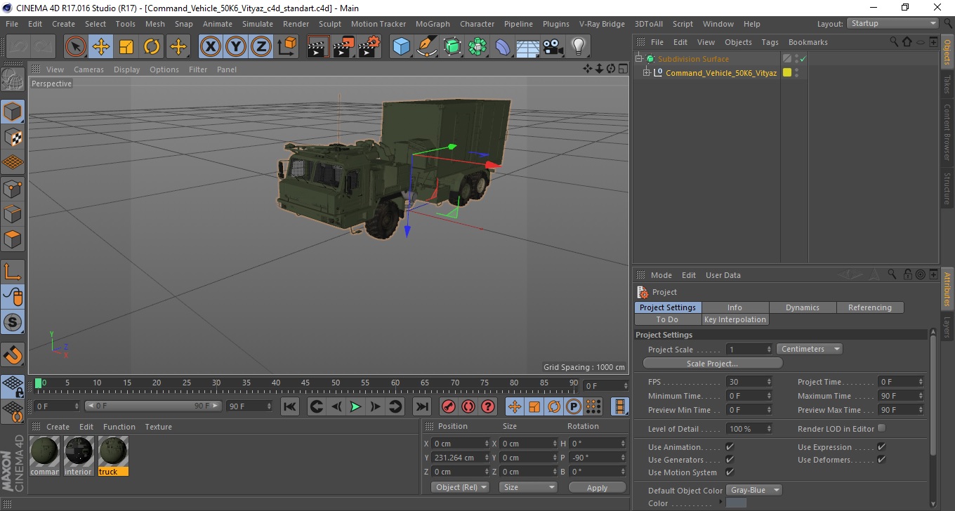Render the active view
This screenshot has width=955, height=511.
pyautogui.click(x=319, y=47)
